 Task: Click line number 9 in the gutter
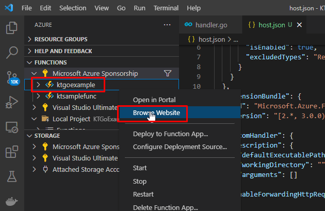(x=199, y=77)
